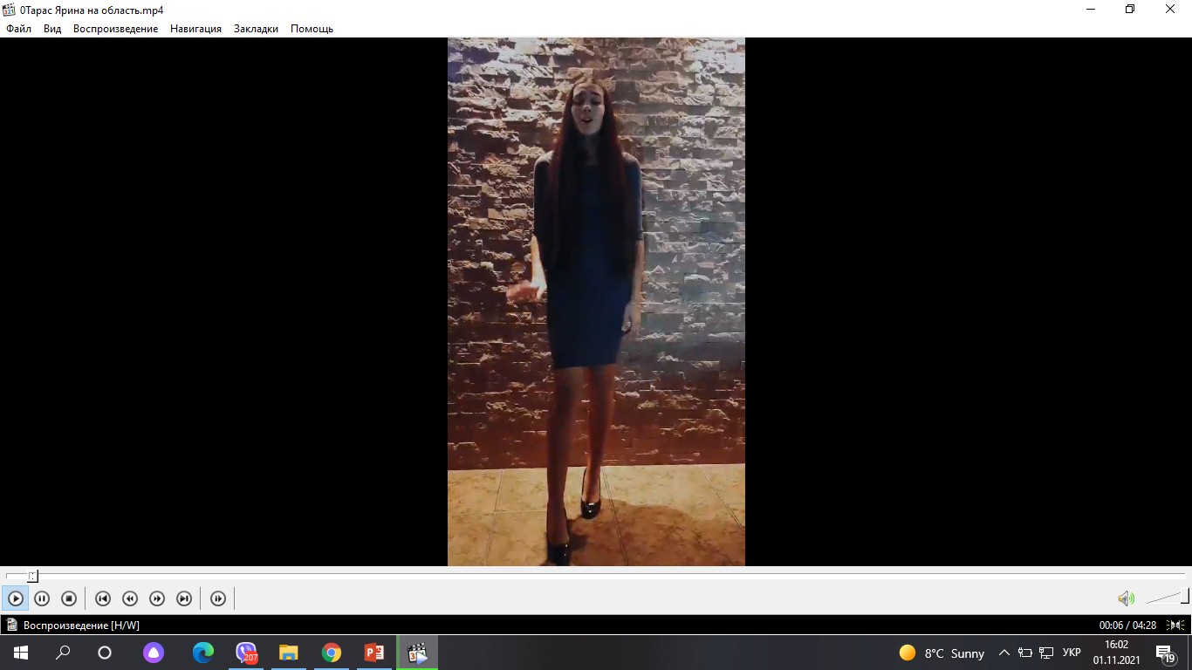This screenshot has width=1192, height=670.
Task: Pause the video playback
Action: coord(42,598)
